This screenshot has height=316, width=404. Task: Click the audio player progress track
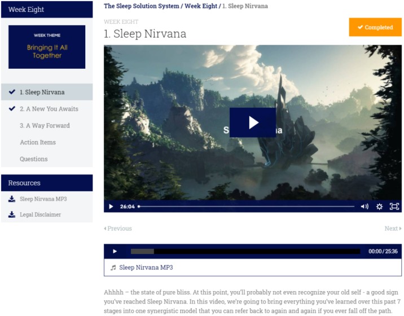(x=245, y=251)
